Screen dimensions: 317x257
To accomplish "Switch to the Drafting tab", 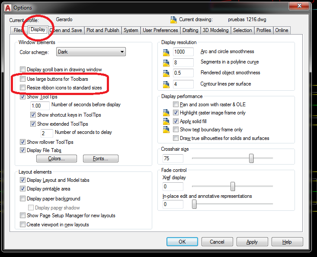I will 190,30.
